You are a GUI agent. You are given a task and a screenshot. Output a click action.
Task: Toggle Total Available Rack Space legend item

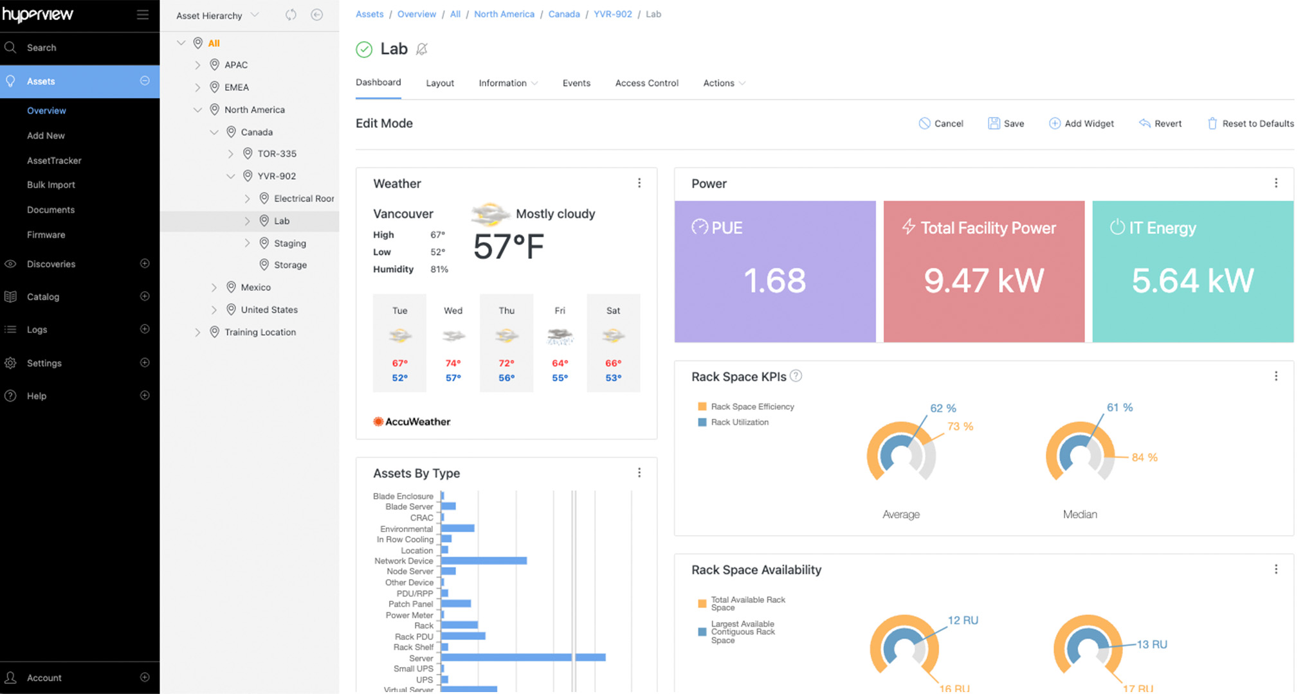[x=746, y=603]
